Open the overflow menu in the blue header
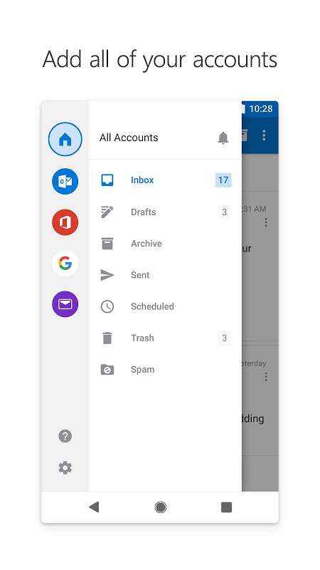 click(264, 135)
